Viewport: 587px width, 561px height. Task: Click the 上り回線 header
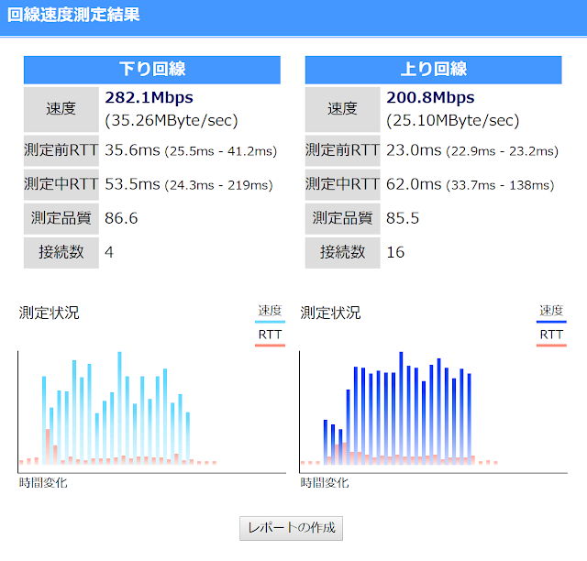tap(434, 70)
